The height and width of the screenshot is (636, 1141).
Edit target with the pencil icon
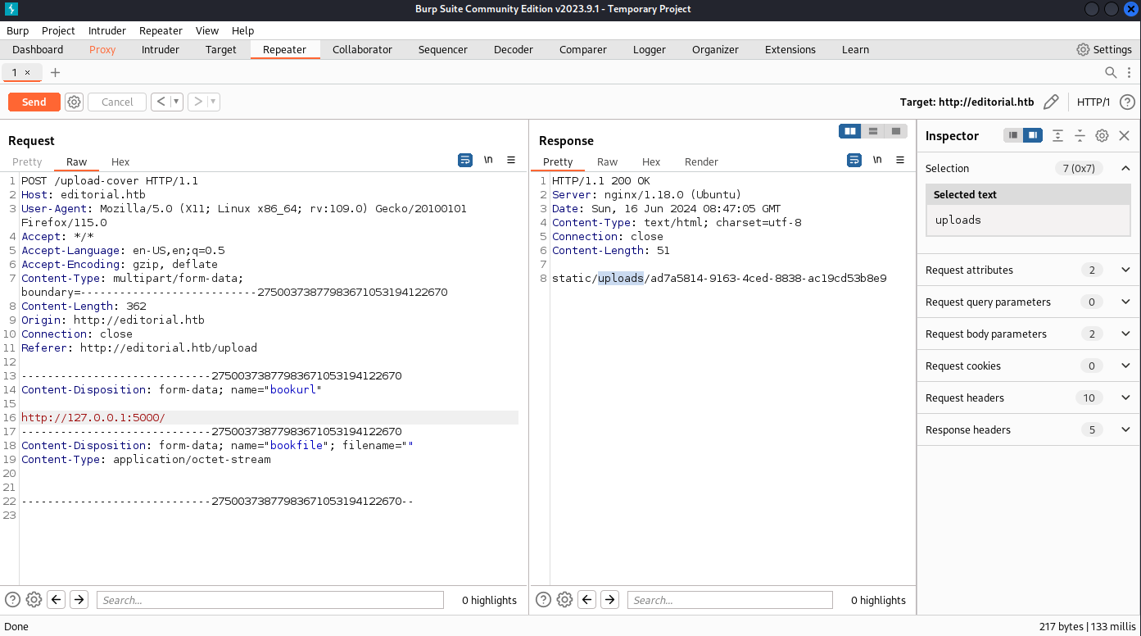click(x=1051, y=102)
